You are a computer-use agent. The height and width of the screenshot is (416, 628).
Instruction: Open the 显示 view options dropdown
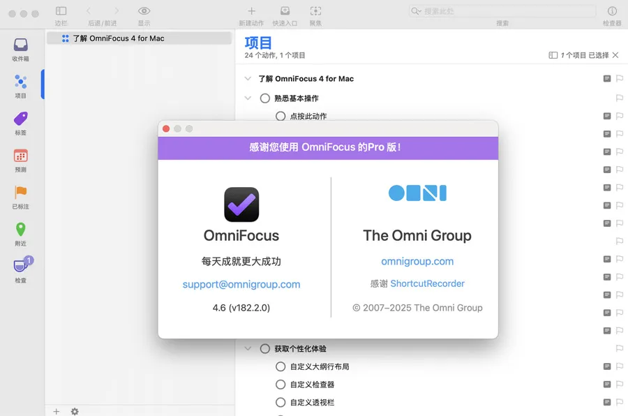point(144,11)
